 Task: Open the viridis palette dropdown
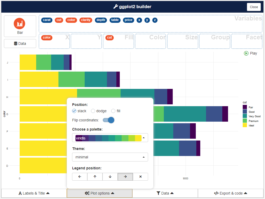(x=110, y=138)
